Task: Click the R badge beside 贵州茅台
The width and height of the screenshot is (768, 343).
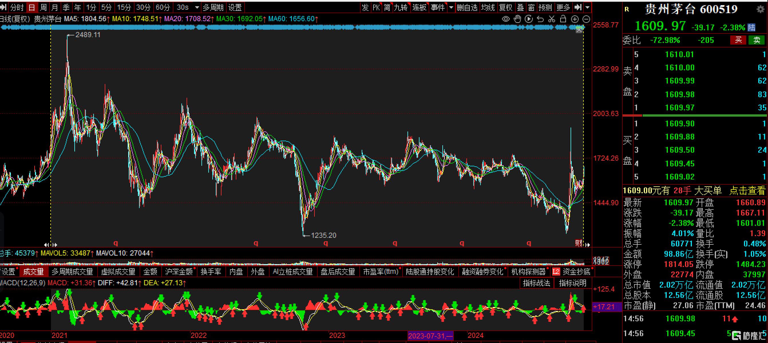Action: 627,9
